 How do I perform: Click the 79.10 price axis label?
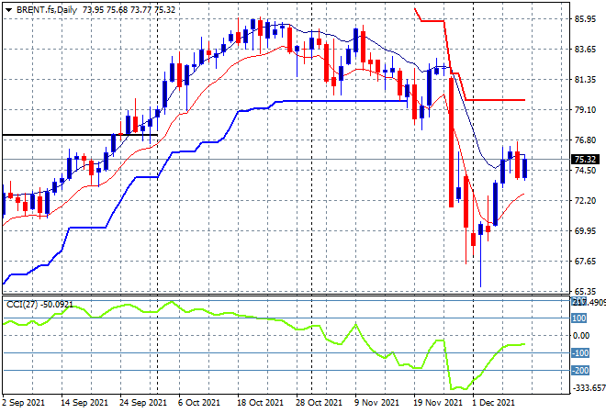point(585,110)
